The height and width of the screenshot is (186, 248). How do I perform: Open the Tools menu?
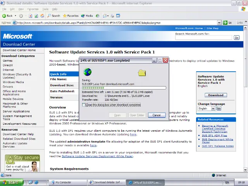click(45, 9)
